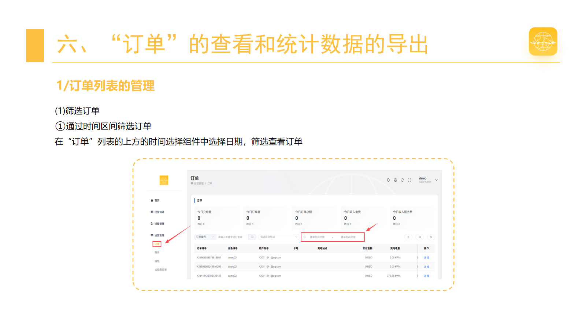Click the dashboard gauge icon in header

pos(396,180)
